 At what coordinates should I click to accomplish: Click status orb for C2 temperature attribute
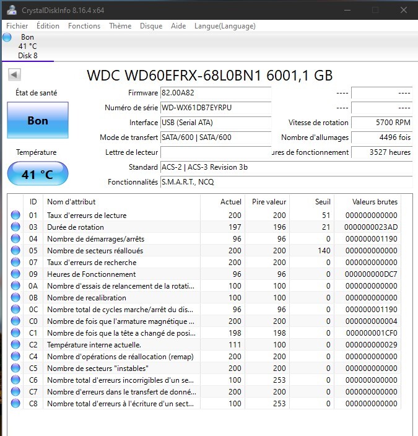(15, 344)
